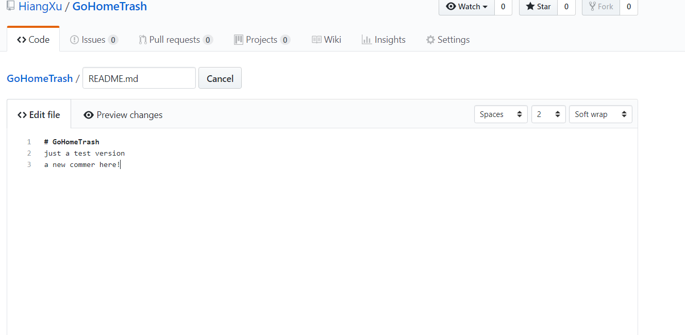The image size is (685, 335).
Task: Open the Insights tab
Action: [x=383, y=40]
